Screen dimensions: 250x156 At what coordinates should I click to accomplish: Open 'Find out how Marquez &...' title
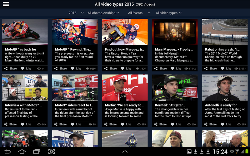point(124,49)
